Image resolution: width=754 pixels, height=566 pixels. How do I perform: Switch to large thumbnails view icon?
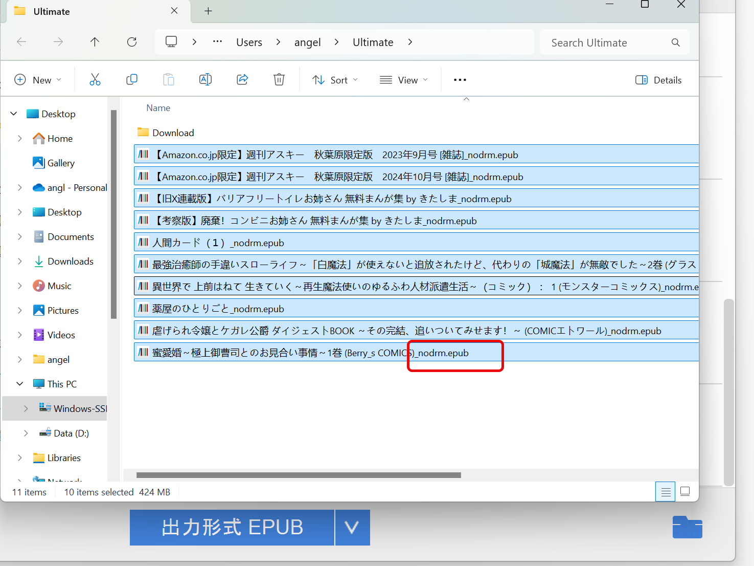pos(686,492)
